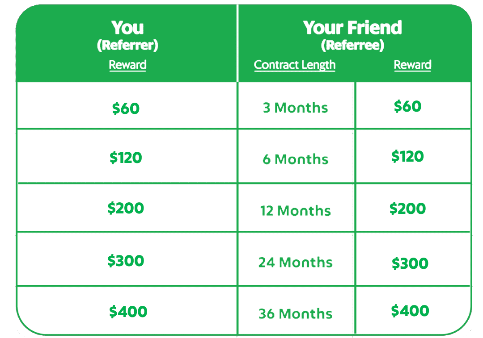The width and height of the screenshot is (483, 338).
Task: Open the Reward link under Your Friend
Action: point(412,65)
